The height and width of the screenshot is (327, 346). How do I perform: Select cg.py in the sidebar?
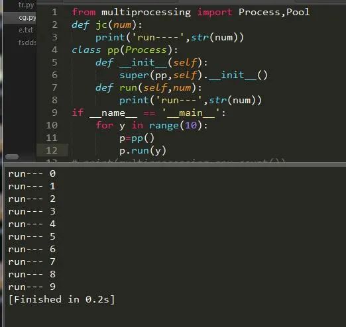(x=27, y=17)
